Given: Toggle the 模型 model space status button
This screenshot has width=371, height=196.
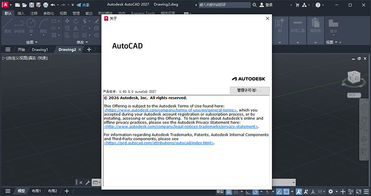Looking at the screenshot, I should pyautogui.click(x=220, y=191).
